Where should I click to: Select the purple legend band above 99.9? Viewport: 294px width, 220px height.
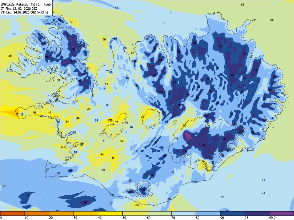[x=281, y=214]
